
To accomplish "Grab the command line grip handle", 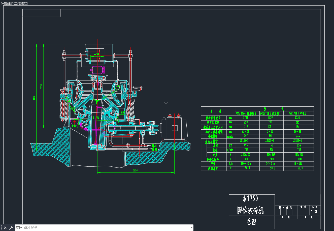I will tap(2, 228).
